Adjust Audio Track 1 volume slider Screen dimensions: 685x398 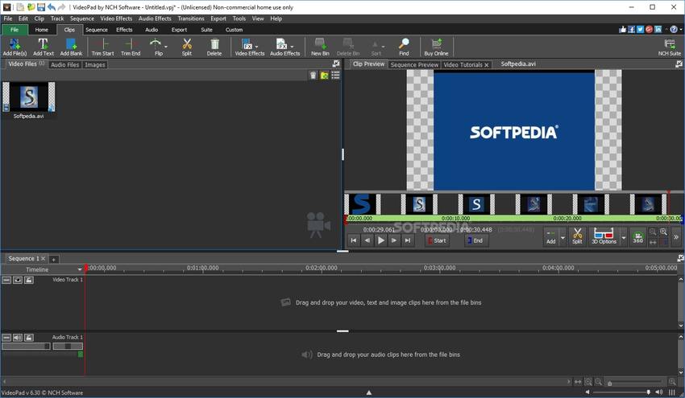coord(26,346)
